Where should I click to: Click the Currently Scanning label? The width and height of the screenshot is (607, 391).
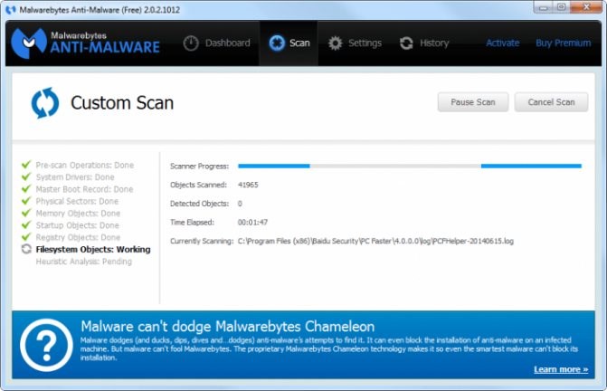pyautogui.click(x=202, y=241)
